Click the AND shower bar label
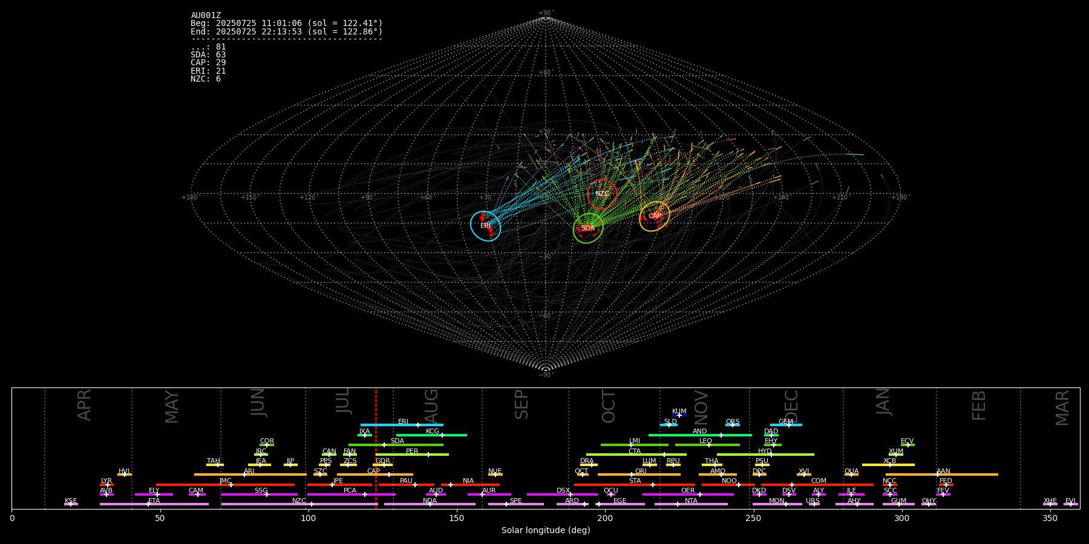The width and height of the screenshot is (1089, 544). pos(700,432)
